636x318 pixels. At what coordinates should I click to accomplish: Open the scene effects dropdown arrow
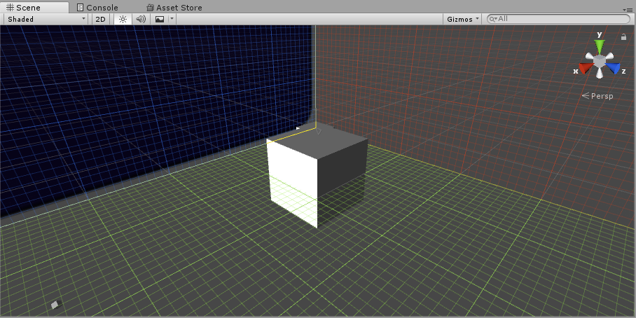(172, 19)
